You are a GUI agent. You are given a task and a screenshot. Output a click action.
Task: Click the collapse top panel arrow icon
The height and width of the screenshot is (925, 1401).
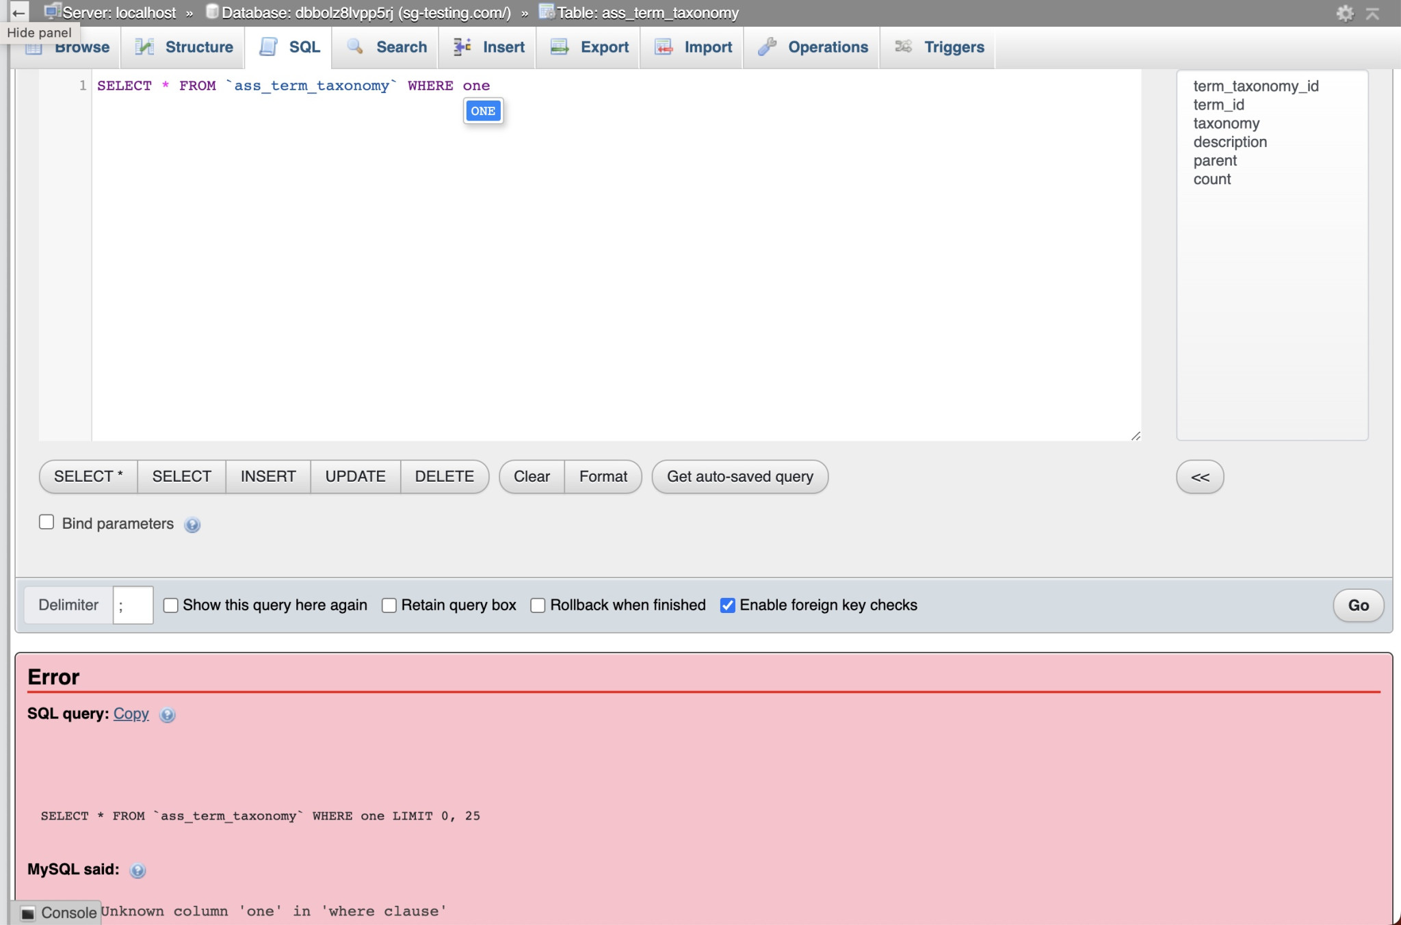(x=1372, y=13)
